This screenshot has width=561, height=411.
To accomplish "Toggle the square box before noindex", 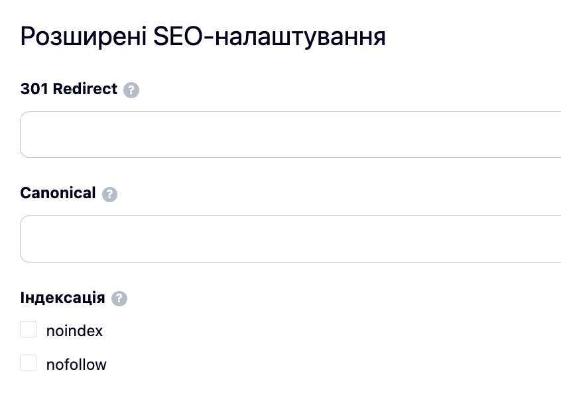I will click(29, 329).
